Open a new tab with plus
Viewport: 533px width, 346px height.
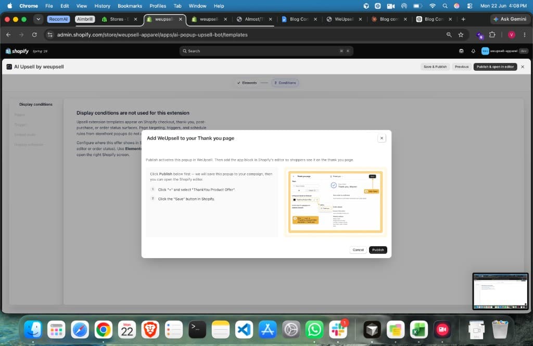pos(463,19)
